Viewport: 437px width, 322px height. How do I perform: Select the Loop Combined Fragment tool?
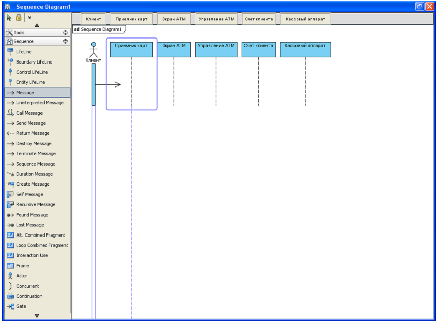[38, 245]
